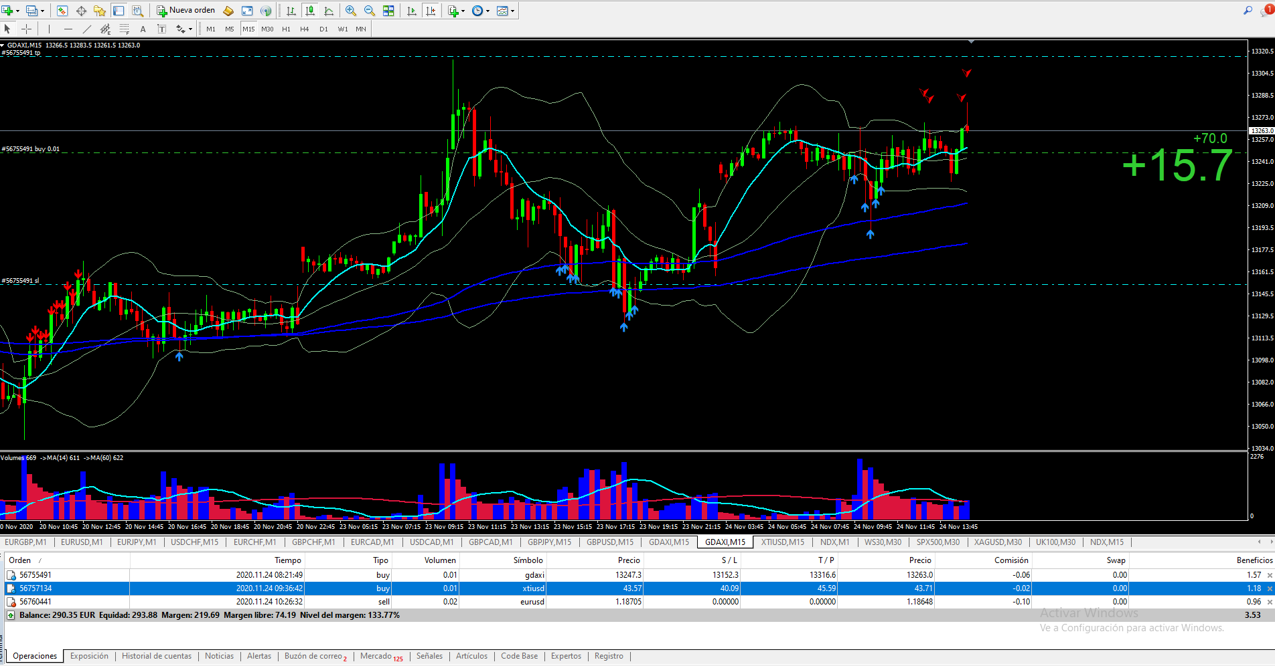Image resolution: width=1275 pixels, height=666 pixels.
Task: Select the equidistant channel tool
Action: point(105,29)
